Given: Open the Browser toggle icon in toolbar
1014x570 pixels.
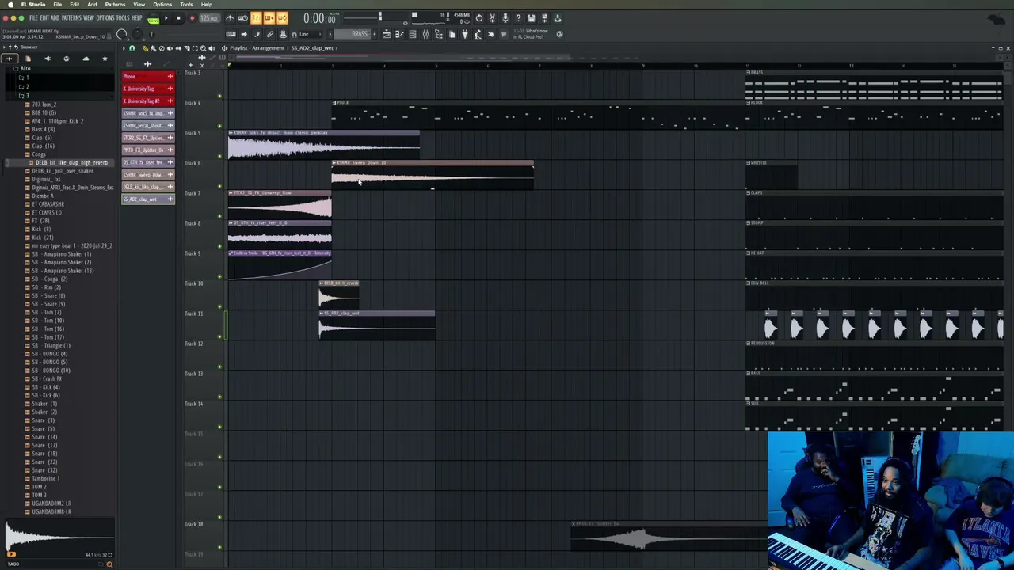Looking at the screenshot, I should click(439, 34).
